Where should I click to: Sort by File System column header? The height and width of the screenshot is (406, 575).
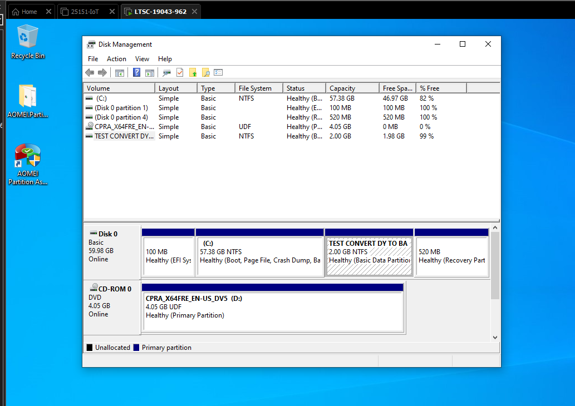point(259,88)
